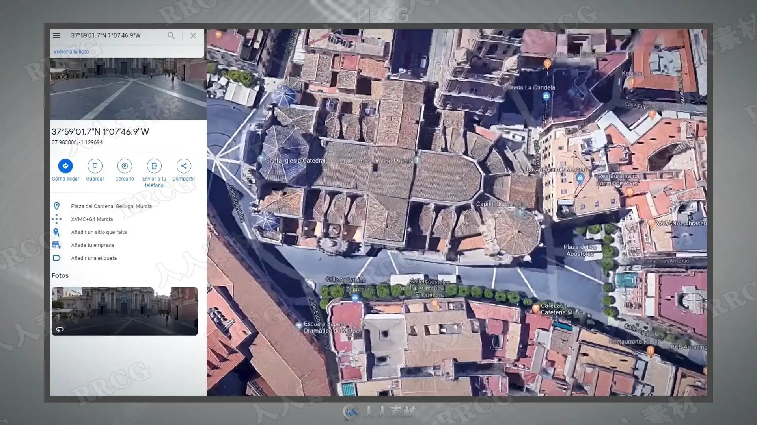Image resolution: width=757 pixels, height=425 pixels.
Task: Save the place with Guardar icon
Action: pyautogui.click(x=95, y=166)
